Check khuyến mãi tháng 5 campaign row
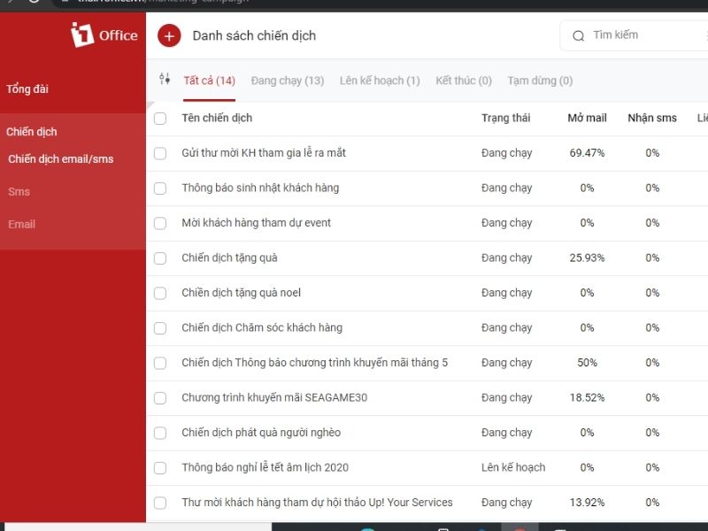This screenshot has height=531, width=708. click(160, 363)
